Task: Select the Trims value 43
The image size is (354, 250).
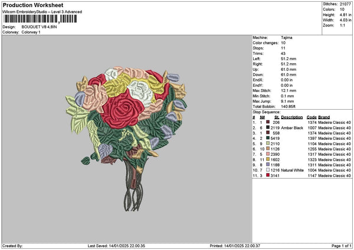Action: click(x=283, y=54)
